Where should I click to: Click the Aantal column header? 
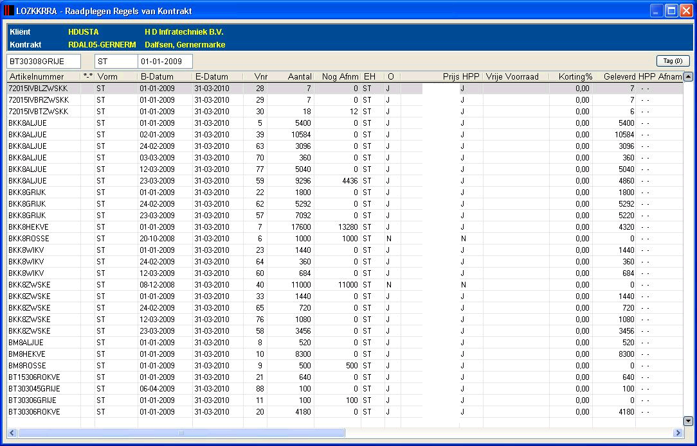[291, 77]
